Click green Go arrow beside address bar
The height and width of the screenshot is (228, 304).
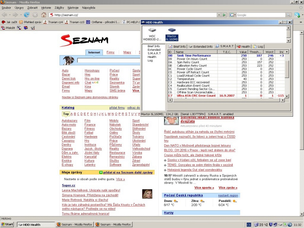click(224, 15)
